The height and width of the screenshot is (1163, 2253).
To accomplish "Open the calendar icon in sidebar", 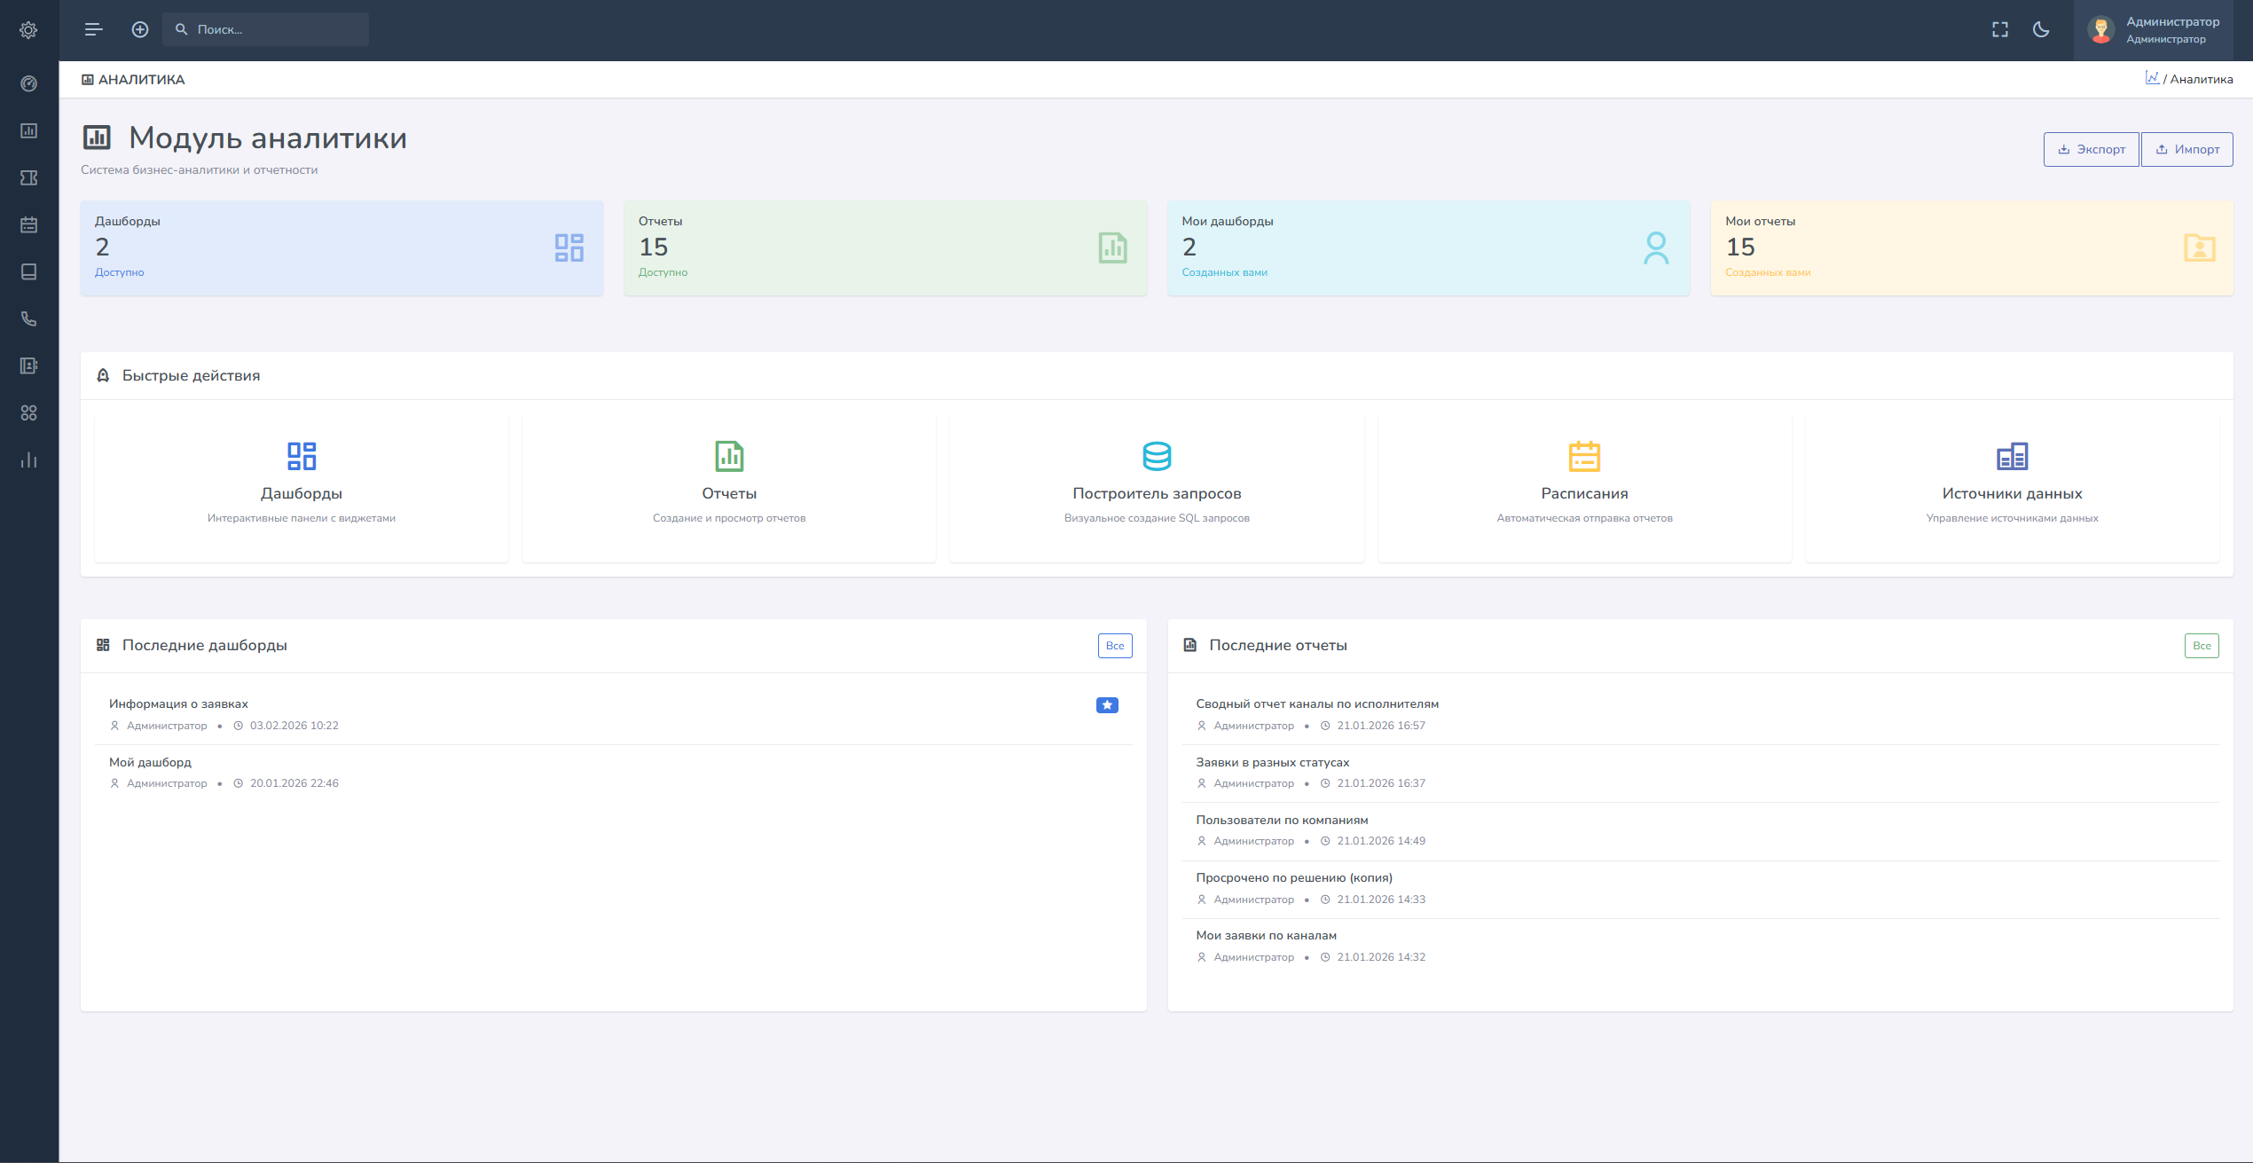I will [28, 224].
